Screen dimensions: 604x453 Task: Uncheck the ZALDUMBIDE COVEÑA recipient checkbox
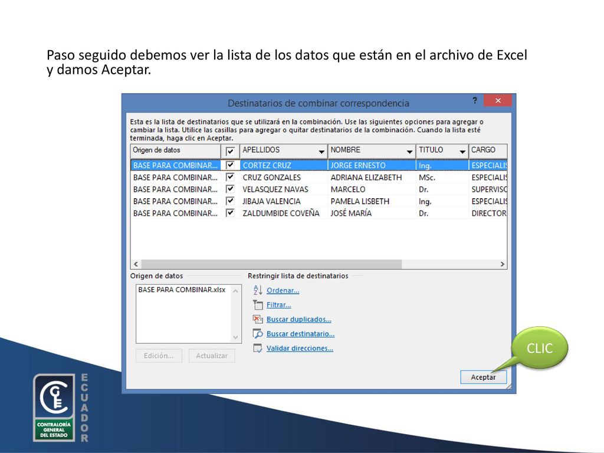pyautogui.click(x=230, y=213)
